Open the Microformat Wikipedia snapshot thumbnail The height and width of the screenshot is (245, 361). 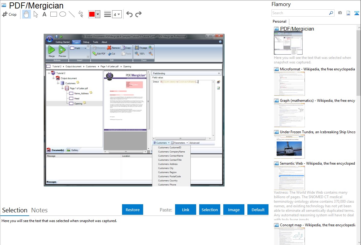click(x=289, y=84)
